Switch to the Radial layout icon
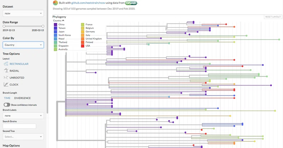 point(6,71)
